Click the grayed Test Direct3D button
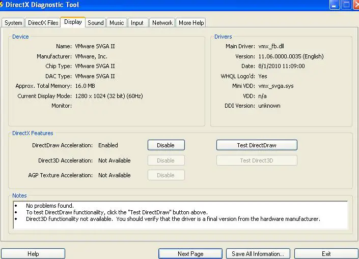This screenshot has height=259, width=359. 257,160
